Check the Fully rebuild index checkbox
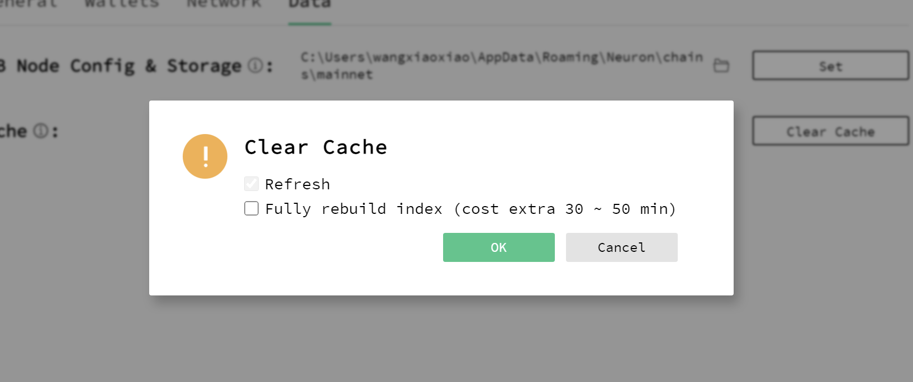 (x=251, y=208)
